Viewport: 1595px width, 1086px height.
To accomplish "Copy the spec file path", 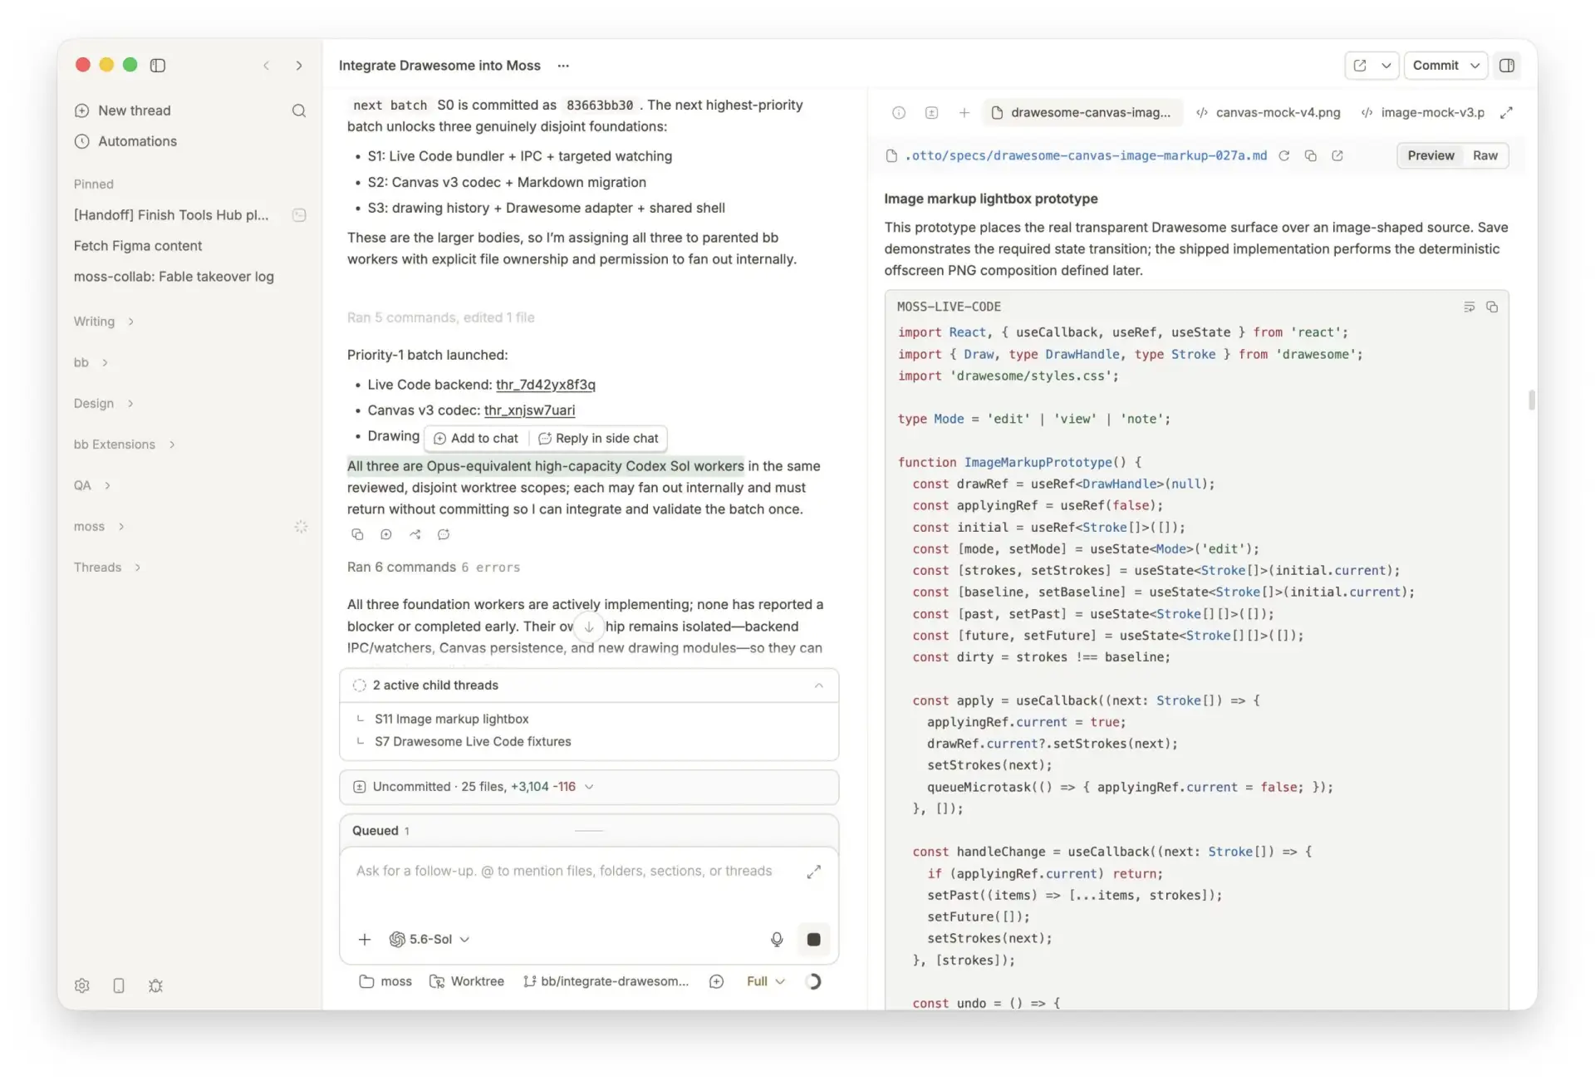I will point(1310,155).
